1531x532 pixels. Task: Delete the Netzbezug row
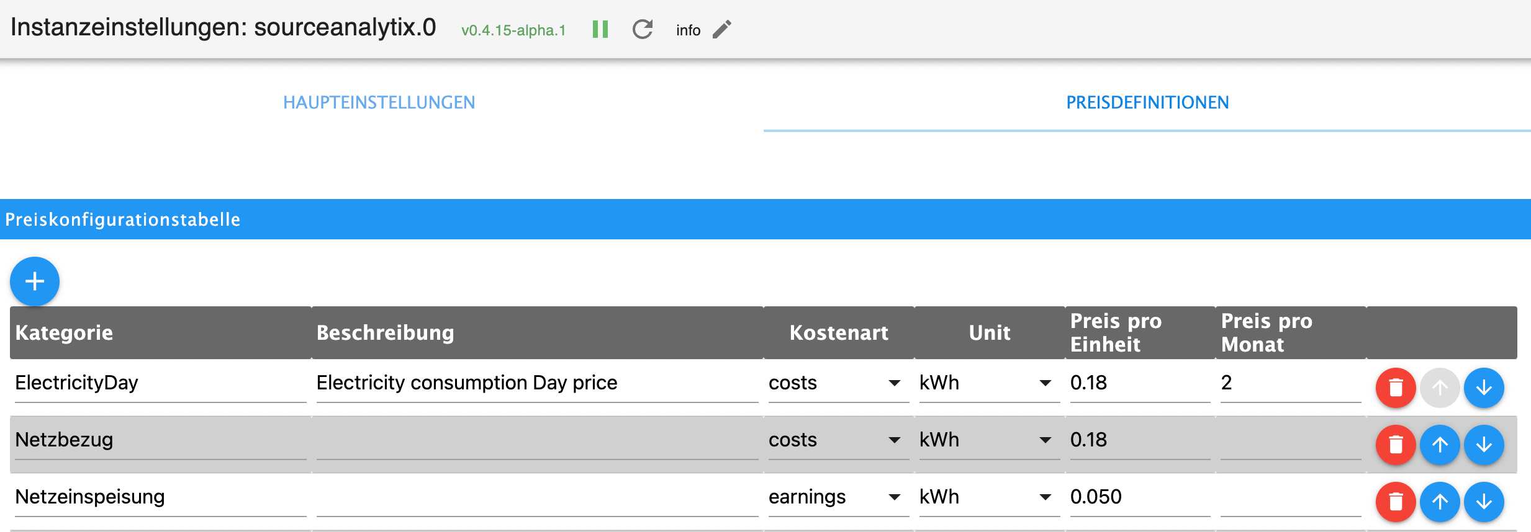point(1395,445)
